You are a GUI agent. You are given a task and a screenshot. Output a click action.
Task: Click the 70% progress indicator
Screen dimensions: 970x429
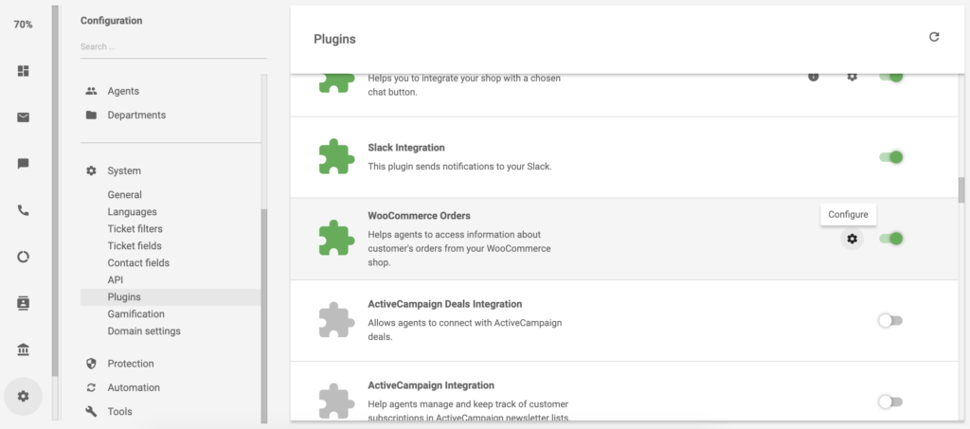23,25
